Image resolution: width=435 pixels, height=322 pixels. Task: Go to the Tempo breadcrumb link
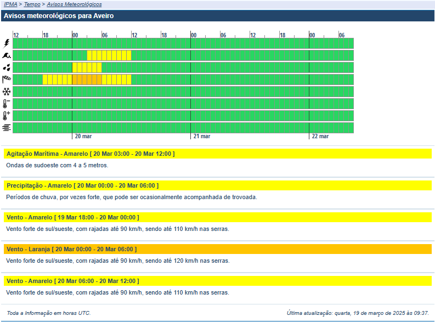point(32,4)
